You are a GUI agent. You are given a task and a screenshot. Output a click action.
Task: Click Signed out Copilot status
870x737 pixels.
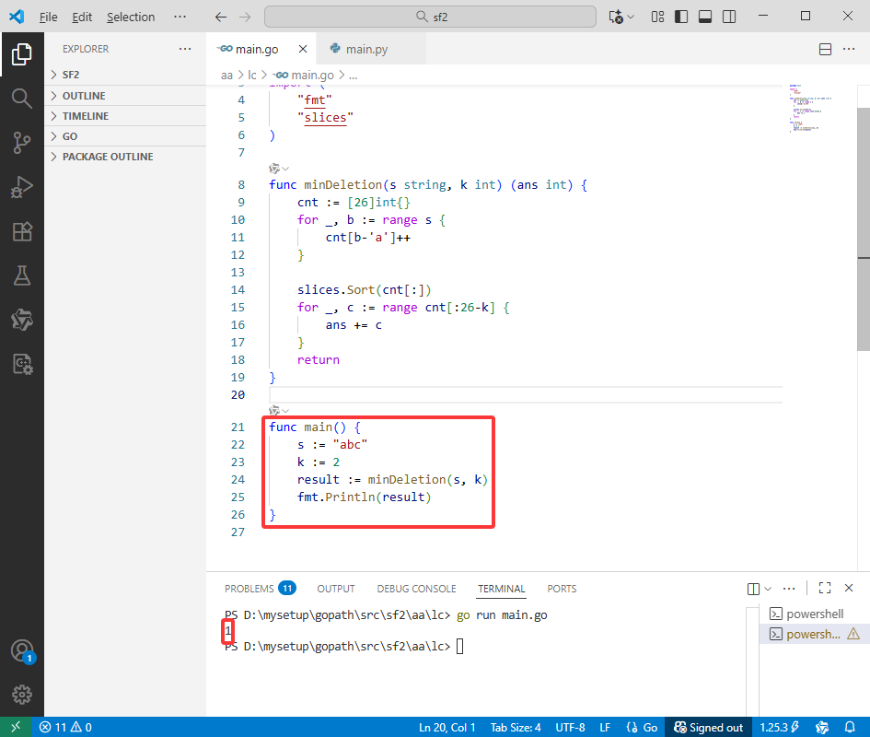pos(708,727)
